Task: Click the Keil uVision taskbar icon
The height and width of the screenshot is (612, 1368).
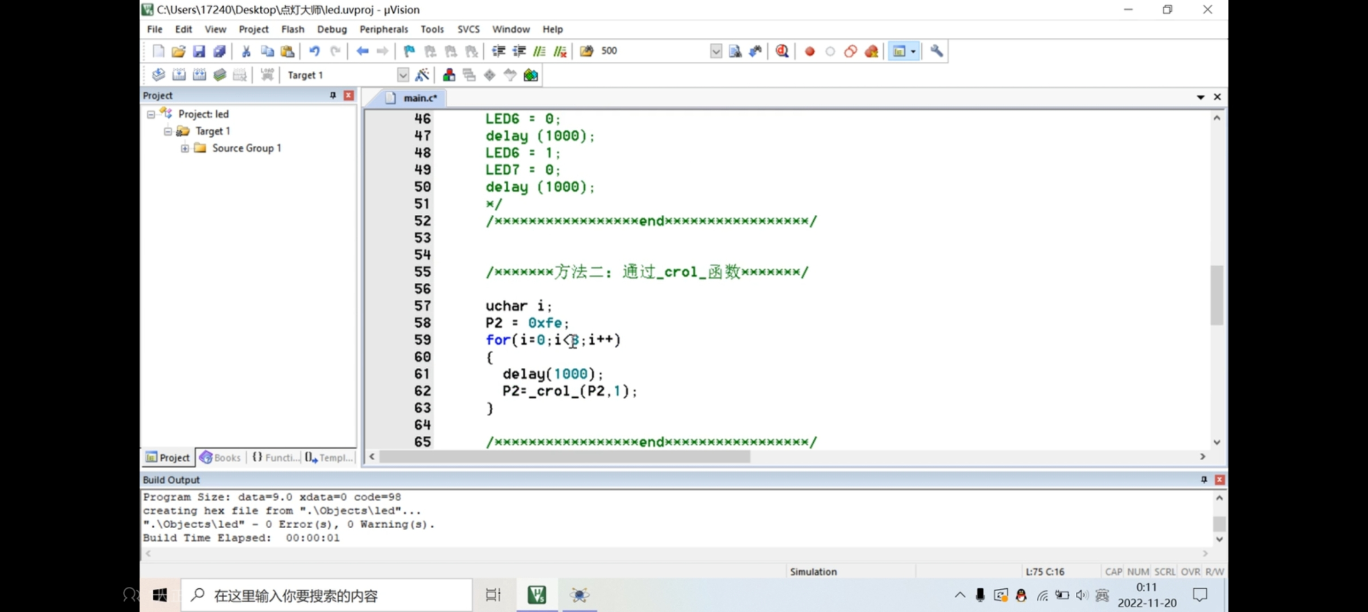Action: click(537, 595)
